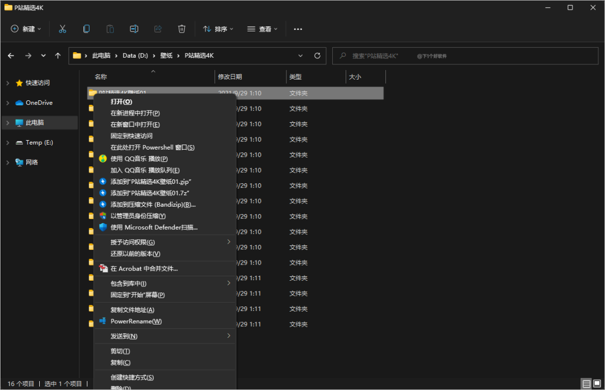Viewport: 605px width, 390px height.
Task: Select the Rename icon in the toolbar
Action: coord(134,29)
